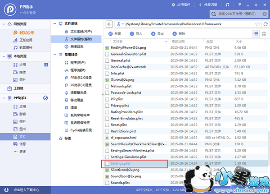Go back with the arrow button
Screen dimensions: 270x194
tap(109, 24)
